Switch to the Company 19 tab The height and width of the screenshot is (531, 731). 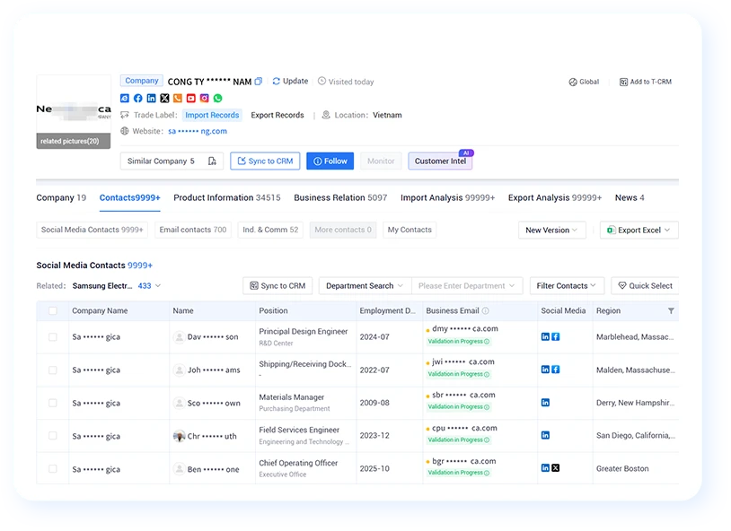(61, 198)
